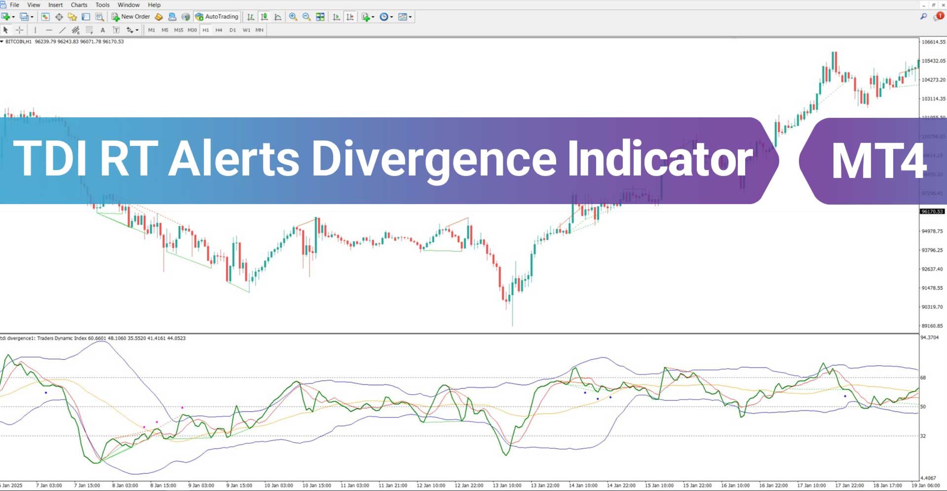Click the 96170.53 current price tag
The height and width of the screenshot is (491, 947).
click(x=932, y=211)
